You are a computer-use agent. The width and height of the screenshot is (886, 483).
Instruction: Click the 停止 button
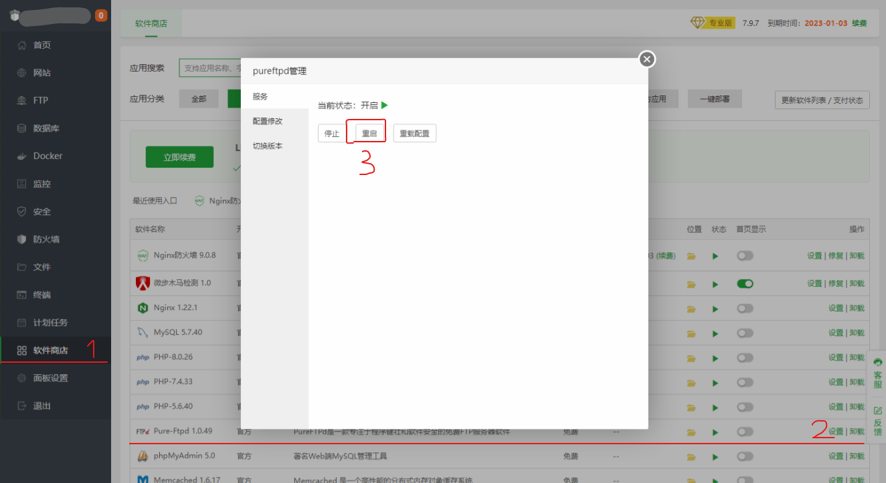[x=332, y=133]
